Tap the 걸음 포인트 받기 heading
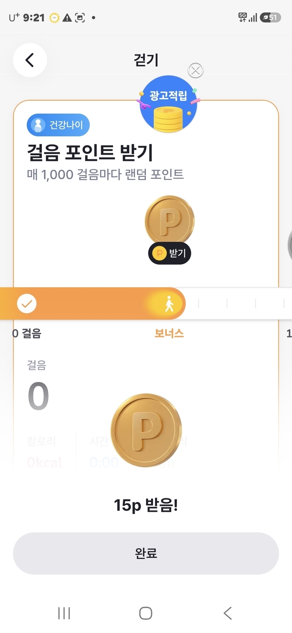This screenshot has width=292, height=633. pyautogui.click(x=90, y=152)
